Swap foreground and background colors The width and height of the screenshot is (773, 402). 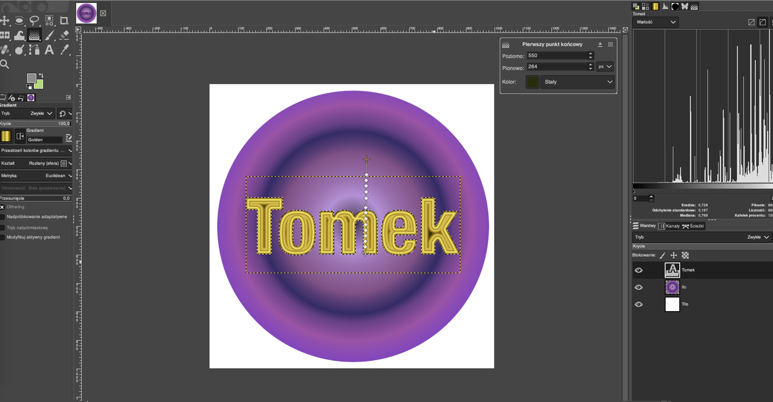(41, 75)
